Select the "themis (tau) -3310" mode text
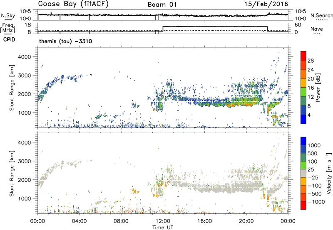Viewport: 333px width, 230px height. [66, 41]
